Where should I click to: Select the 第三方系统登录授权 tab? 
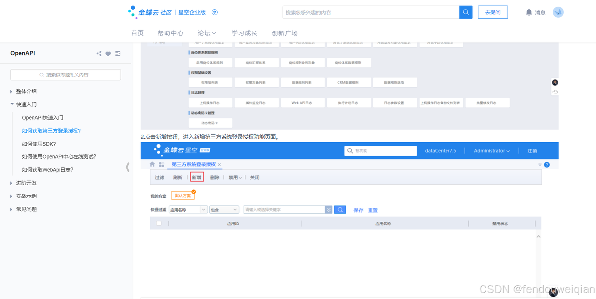click(194, 164)
